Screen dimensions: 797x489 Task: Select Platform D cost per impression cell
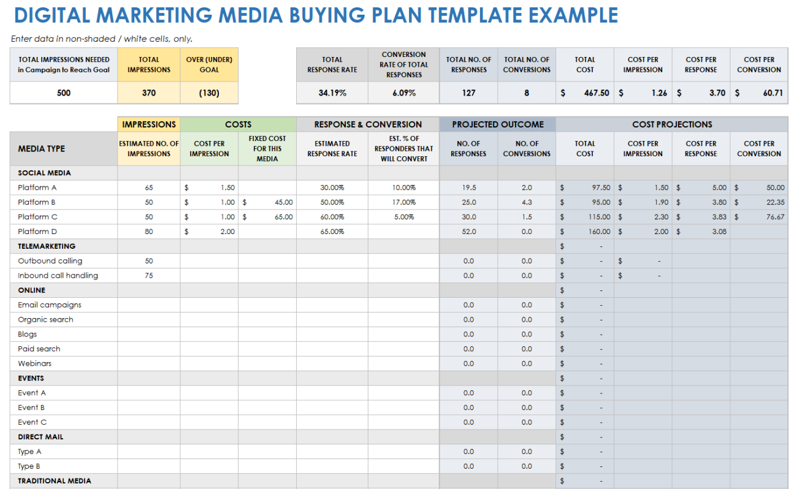pos(209,232)
